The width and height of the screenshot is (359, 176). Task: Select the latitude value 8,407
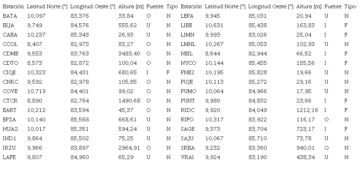34,44
